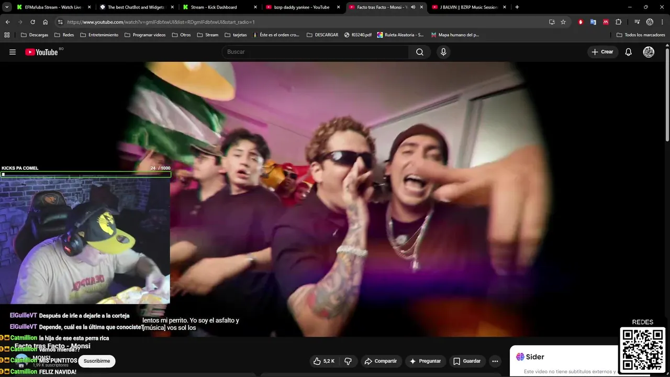Click the browser address bar URL
This screenshot has width=670, height=377.
point(161,22)
